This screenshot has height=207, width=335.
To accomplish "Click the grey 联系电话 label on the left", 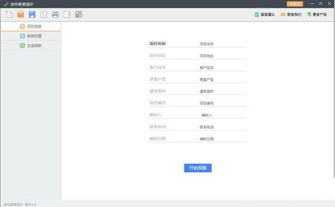I will point(157,127).
